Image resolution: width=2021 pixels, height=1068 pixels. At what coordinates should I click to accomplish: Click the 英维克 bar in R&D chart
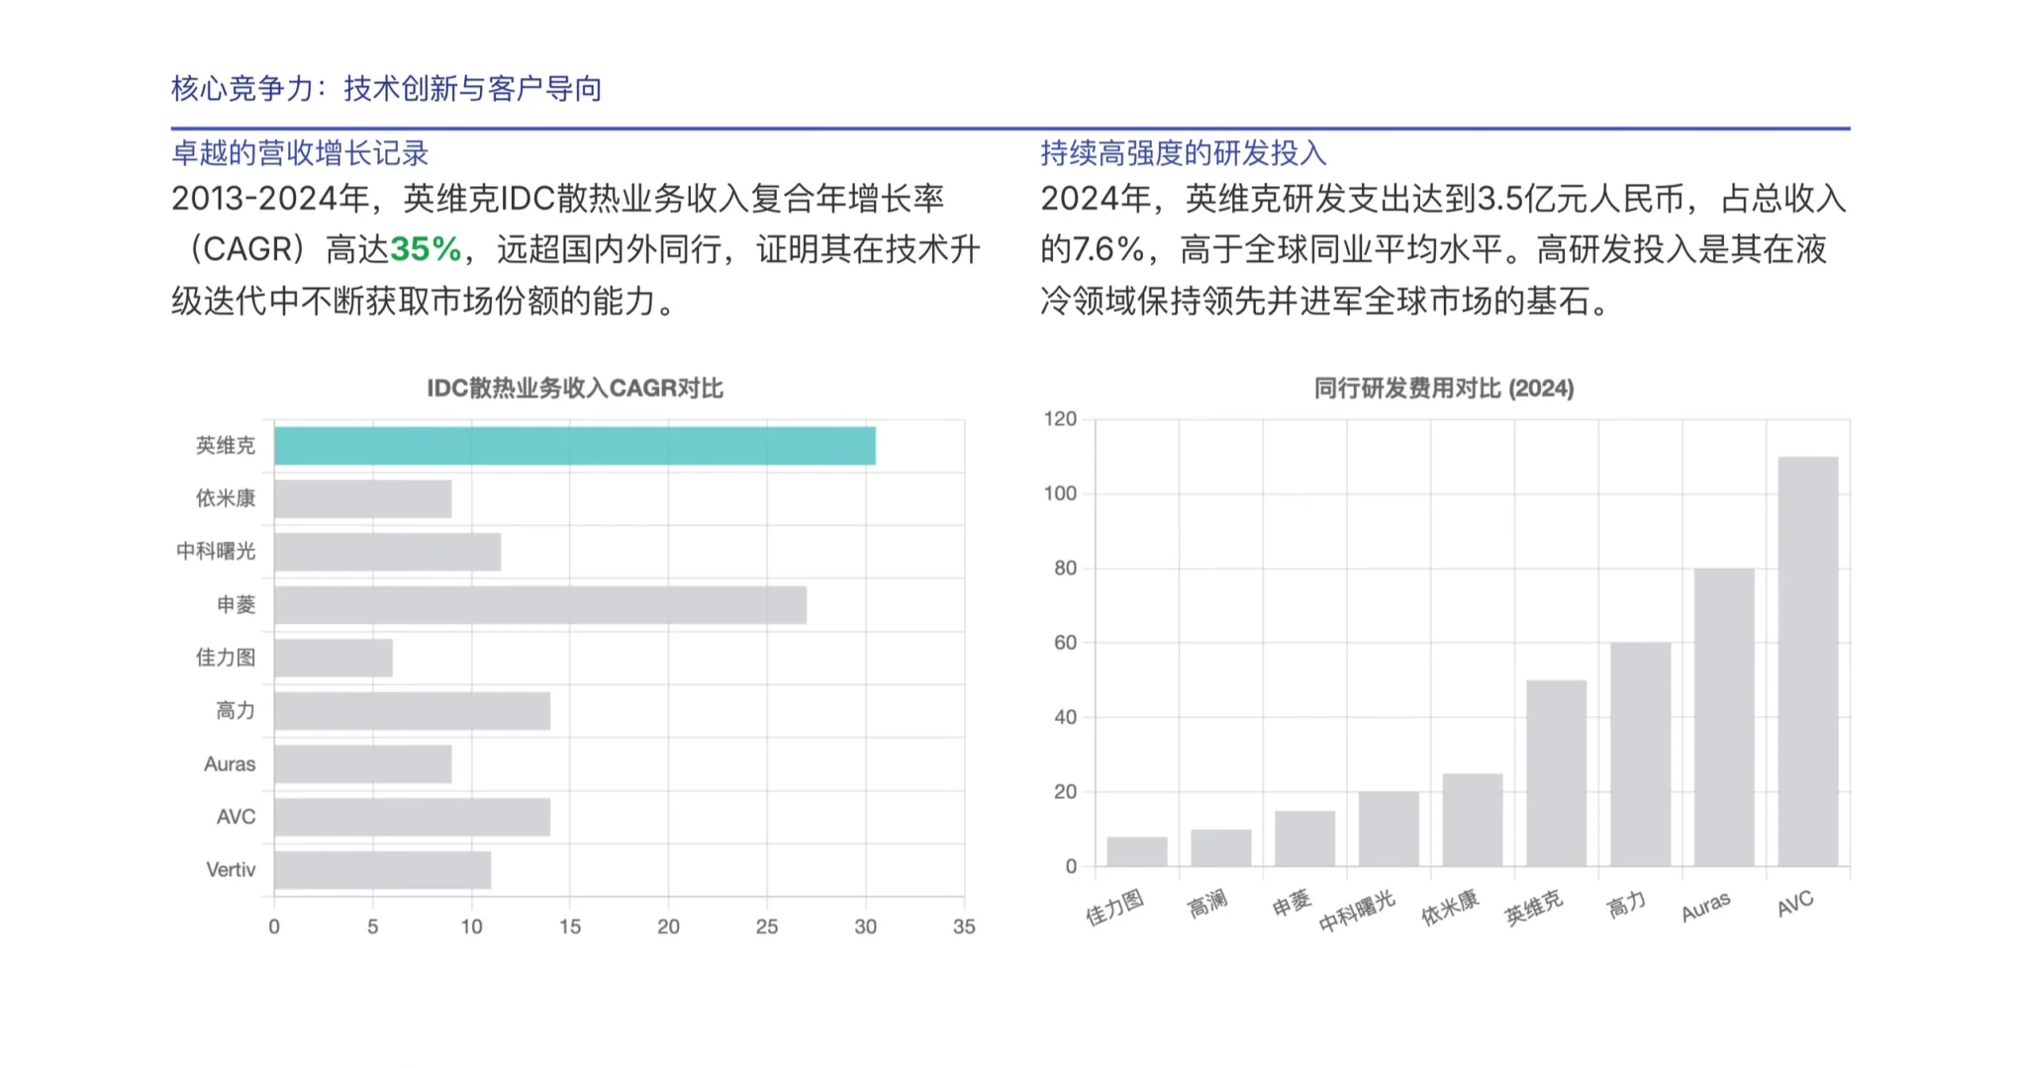pyautogui.click(x=1556, y=773)
